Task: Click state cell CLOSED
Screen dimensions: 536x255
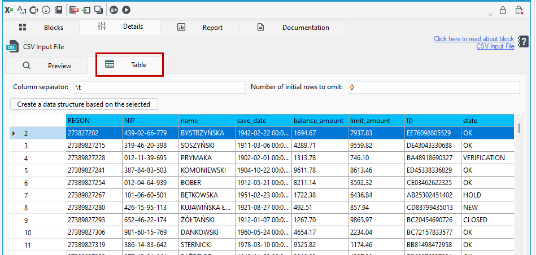Action: pyautogui.click(x=487, y=220)
